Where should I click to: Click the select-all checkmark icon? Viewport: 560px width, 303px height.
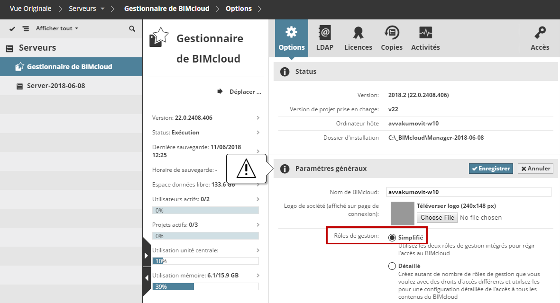coord(12,29)
